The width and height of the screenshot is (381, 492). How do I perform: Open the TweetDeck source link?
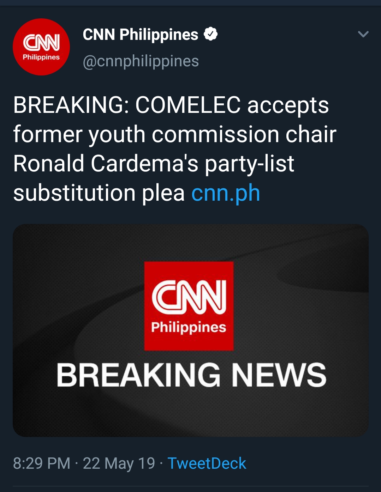pos(207,463)
